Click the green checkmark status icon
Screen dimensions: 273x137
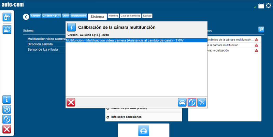(x=255, y=7)
